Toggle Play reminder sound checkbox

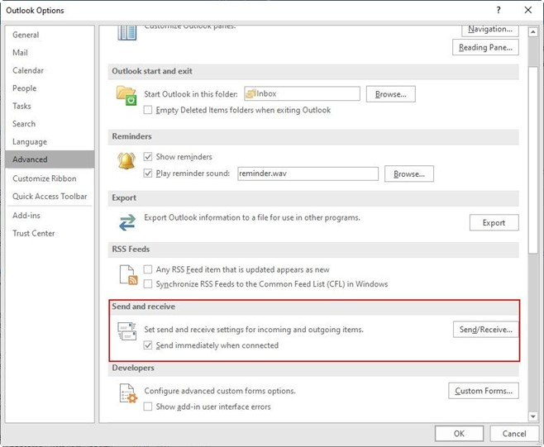(148, 173)
